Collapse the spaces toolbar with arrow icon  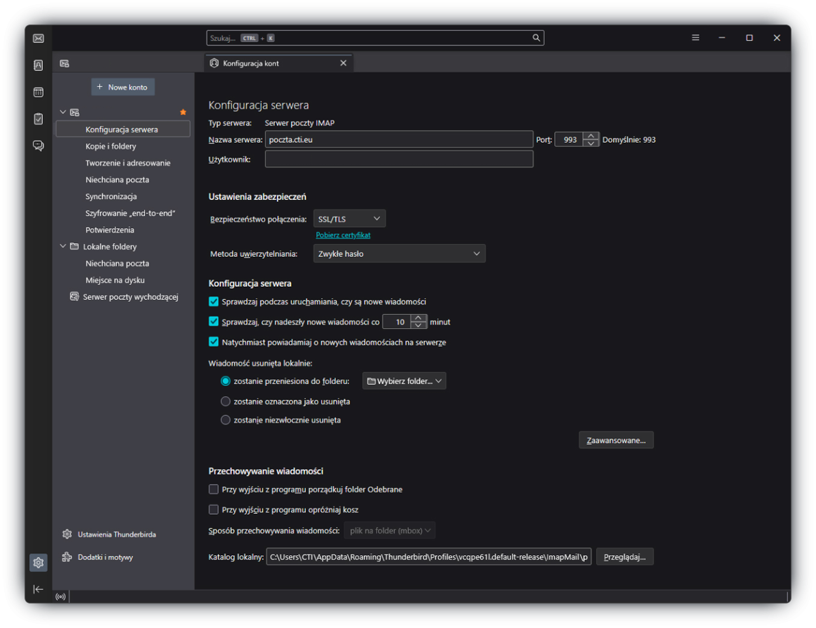(39, 589)
